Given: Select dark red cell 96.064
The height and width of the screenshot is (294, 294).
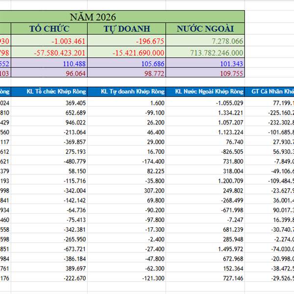Looking at the screenshot, I should (x=49, y=73).
